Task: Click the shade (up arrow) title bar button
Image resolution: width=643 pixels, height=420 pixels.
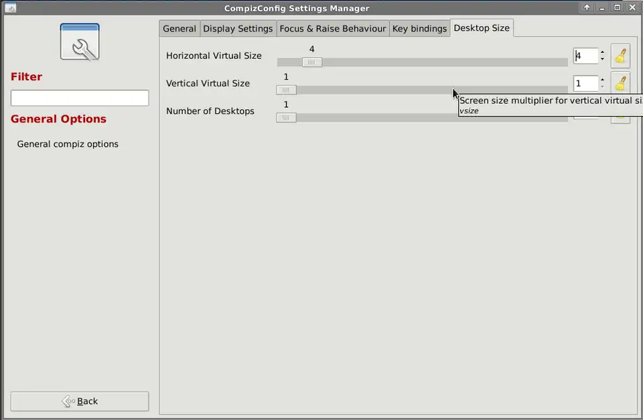Action: coord(587,8)
